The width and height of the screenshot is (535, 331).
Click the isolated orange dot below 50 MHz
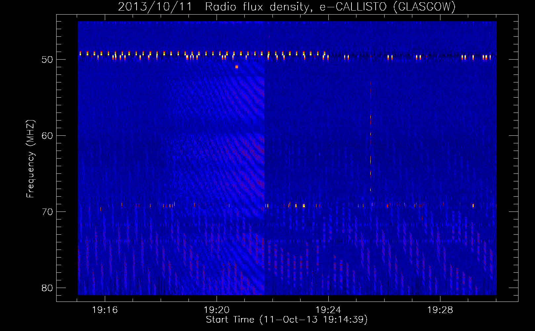click(237, 67)
